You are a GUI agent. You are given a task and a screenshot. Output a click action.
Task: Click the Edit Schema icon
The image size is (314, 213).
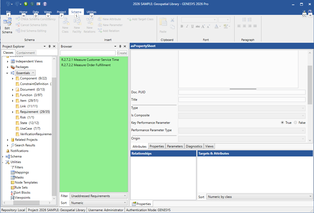point(7,22)
